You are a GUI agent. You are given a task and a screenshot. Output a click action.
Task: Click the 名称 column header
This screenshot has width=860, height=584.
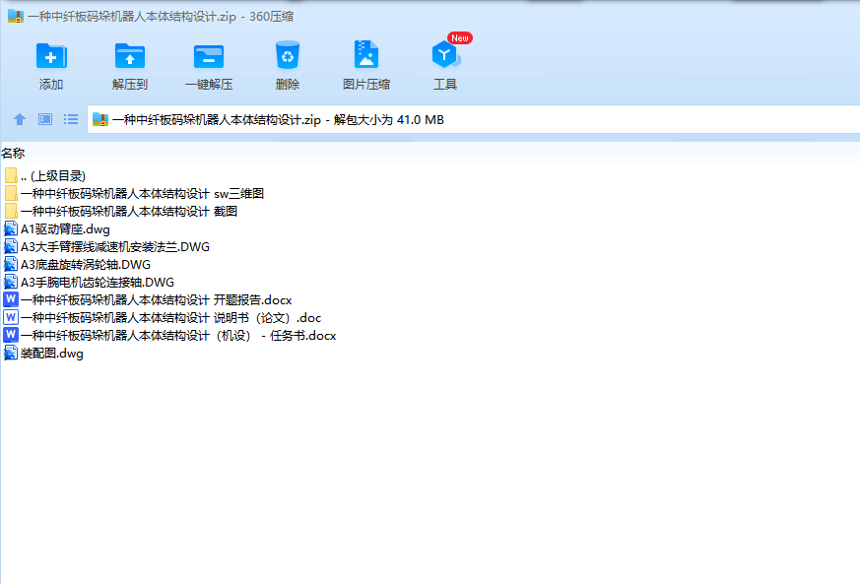pyautogui.click(x=13, y=154)
